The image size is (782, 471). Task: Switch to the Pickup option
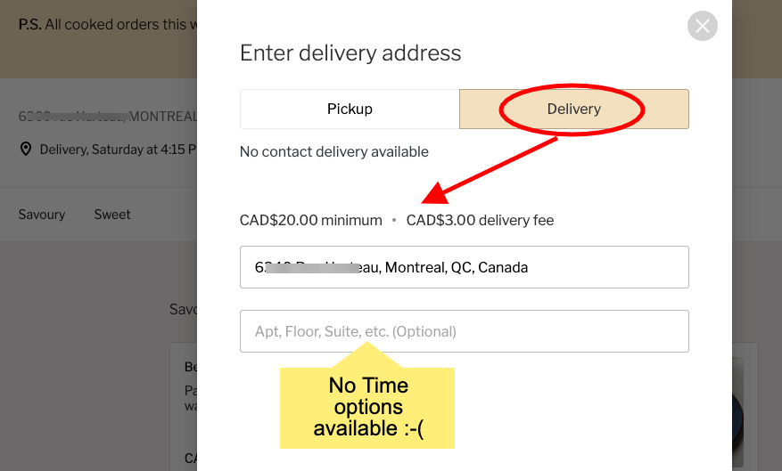[x=350, y=109]
